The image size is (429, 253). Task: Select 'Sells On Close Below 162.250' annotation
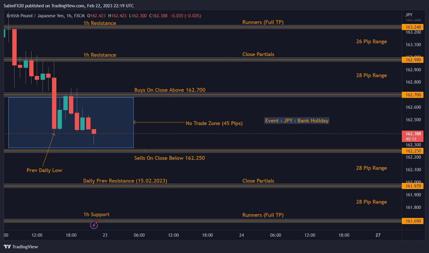point(169,158)
